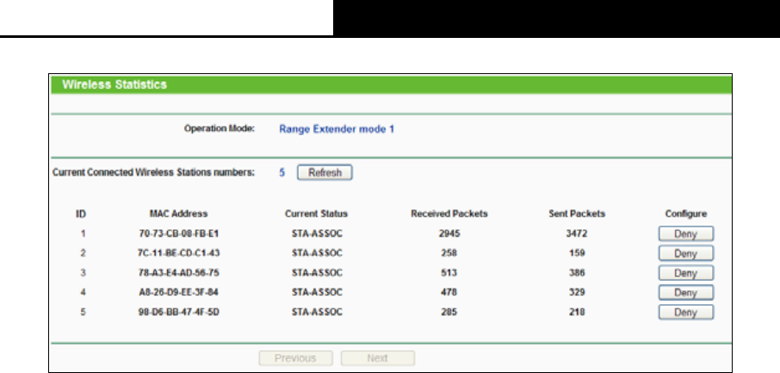The image size is (780, 373).
Task: Click the Refresh button
Action: click(x=325, y=173)
